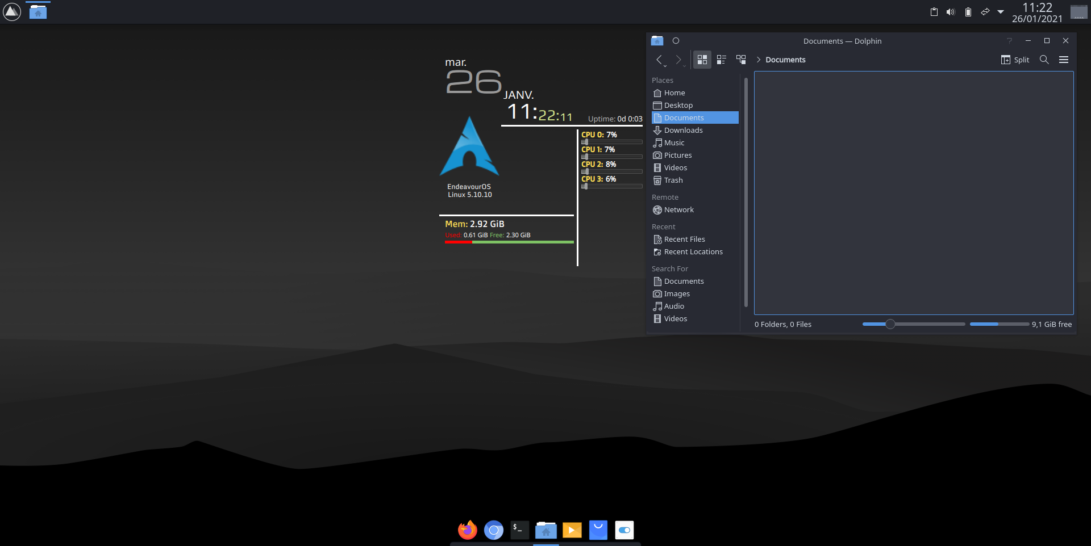Viewport: 1091px width, 546px height.
Task: Switch Dolphin to Details view mode
Action: pos(741,60)
